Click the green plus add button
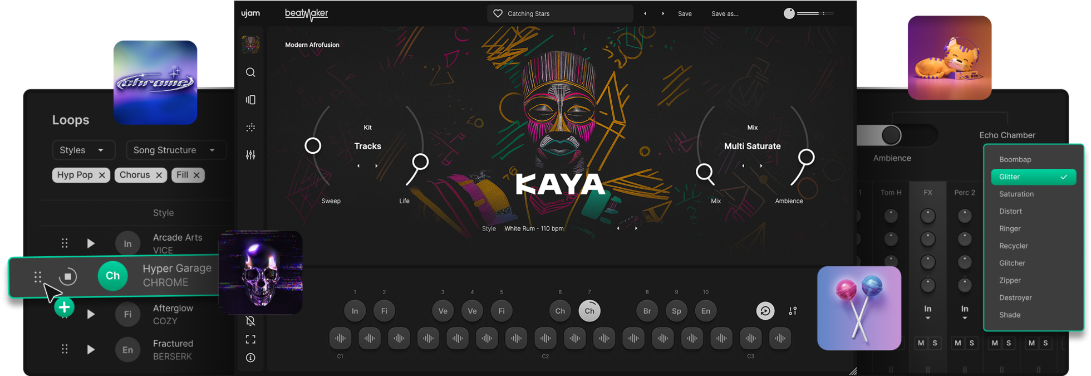The image size is (1091, 376). 65,307
